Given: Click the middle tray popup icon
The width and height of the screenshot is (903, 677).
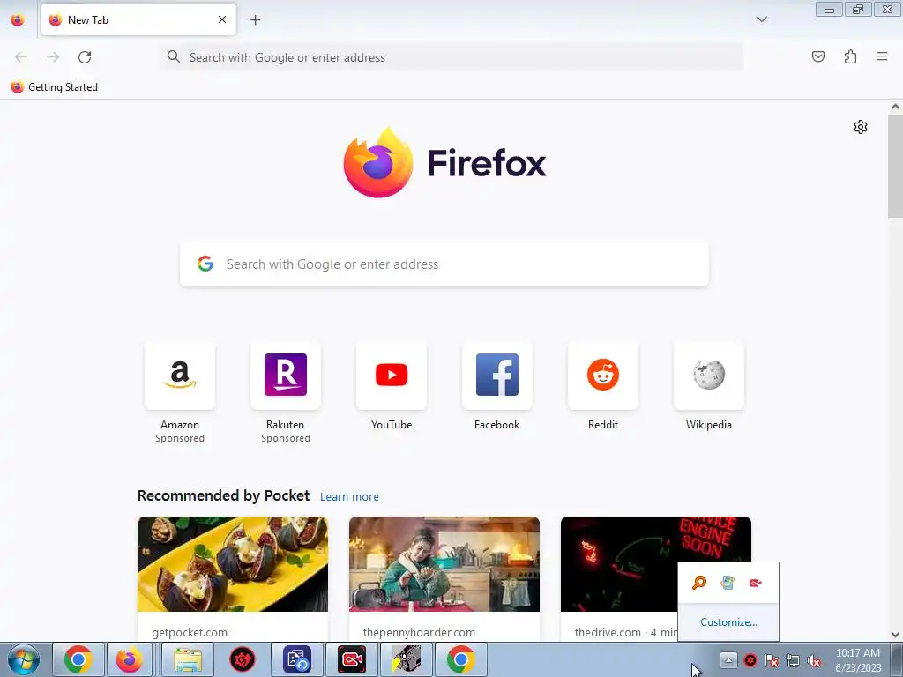Looking at the screenshot, I should [x=728, y=583].
